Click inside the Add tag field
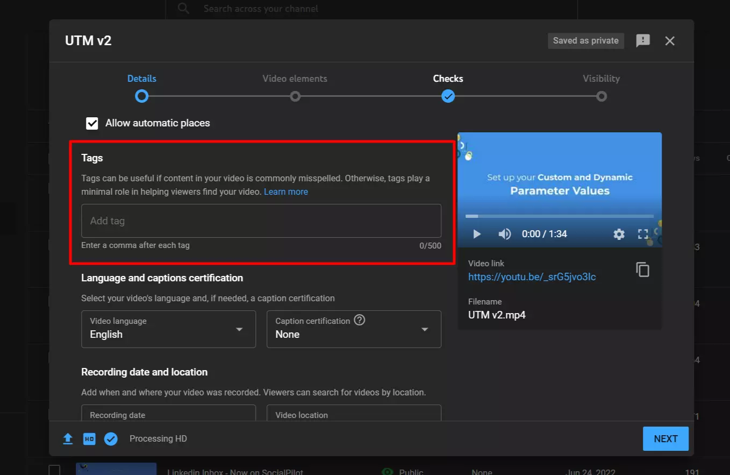The height and width of the screenshot is (475, 730). click(261, 221)
